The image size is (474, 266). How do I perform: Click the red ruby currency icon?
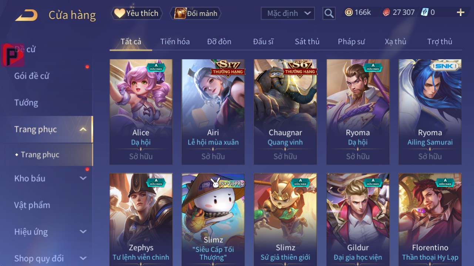(386, 13)
